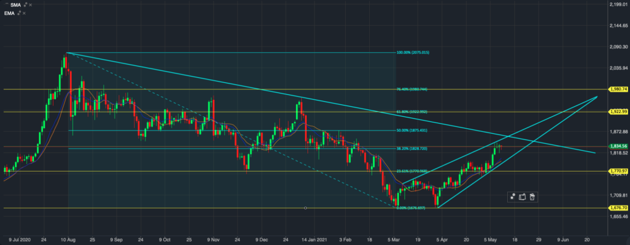Delete drawing with the trash icon
Screen dimensions: 630x245
[532, 197]
